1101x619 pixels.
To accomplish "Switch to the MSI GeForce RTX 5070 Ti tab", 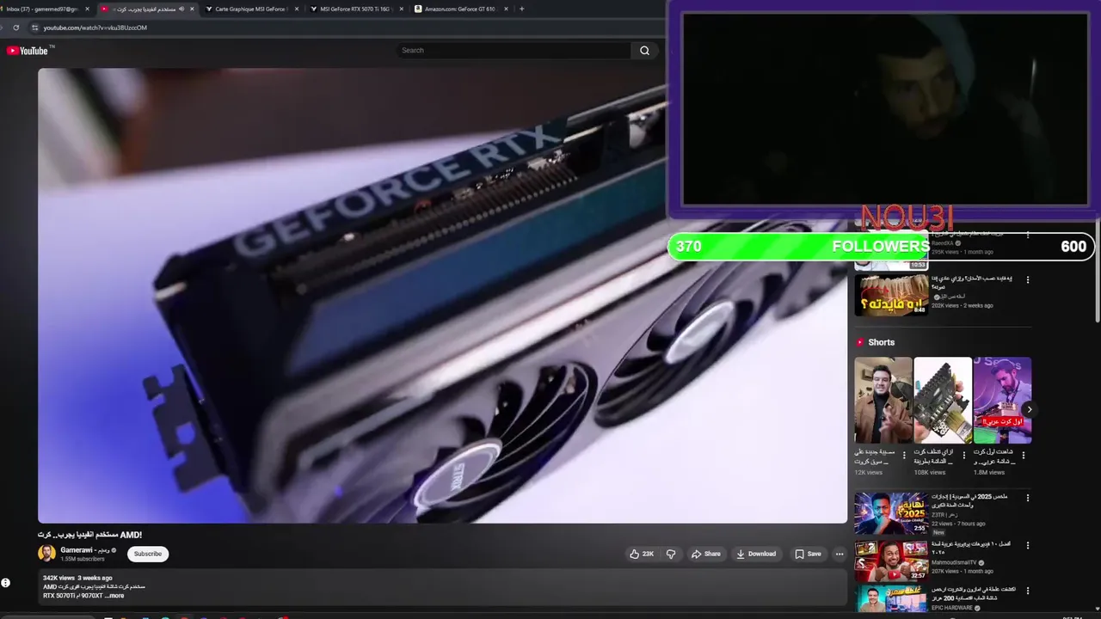I will pyautogui.click(x=357, y=9).
